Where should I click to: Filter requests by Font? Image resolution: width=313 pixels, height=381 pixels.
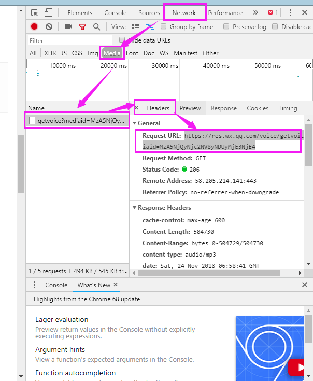tap(132, 53)
